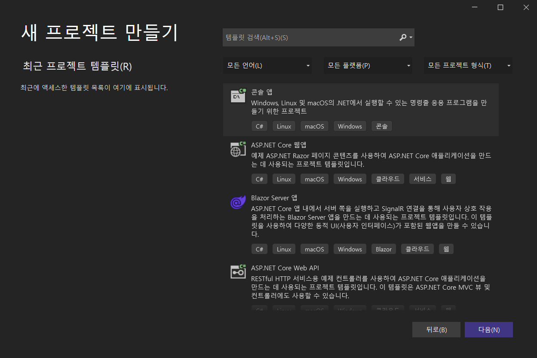Select the Blazor Server 앱 title
The image size is (537, 358).
(274, 198)
